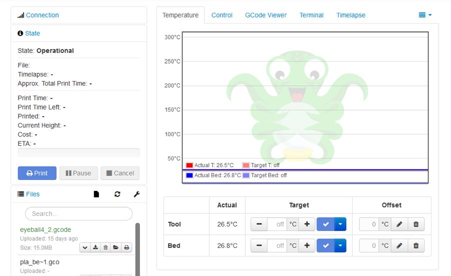Select the pla_be~1.gco file

coord(39,262)
